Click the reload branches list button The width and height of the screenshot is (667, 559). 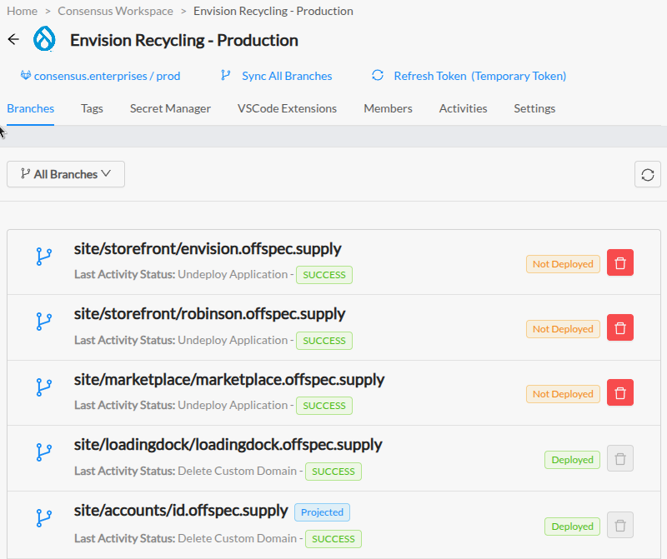[x=648, y=174]
